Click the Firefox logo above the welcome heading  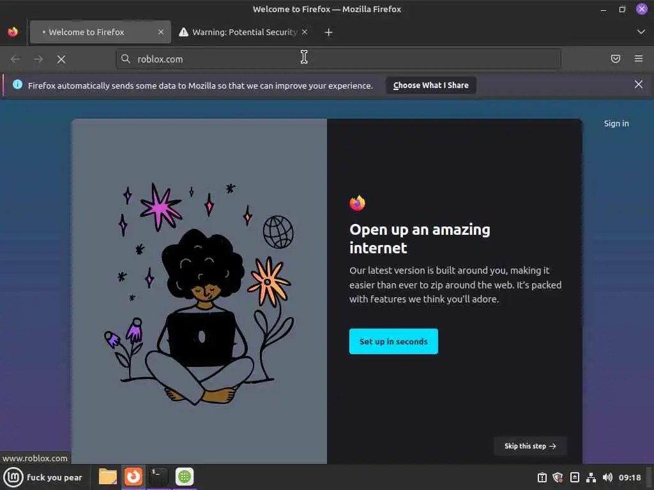358,203
